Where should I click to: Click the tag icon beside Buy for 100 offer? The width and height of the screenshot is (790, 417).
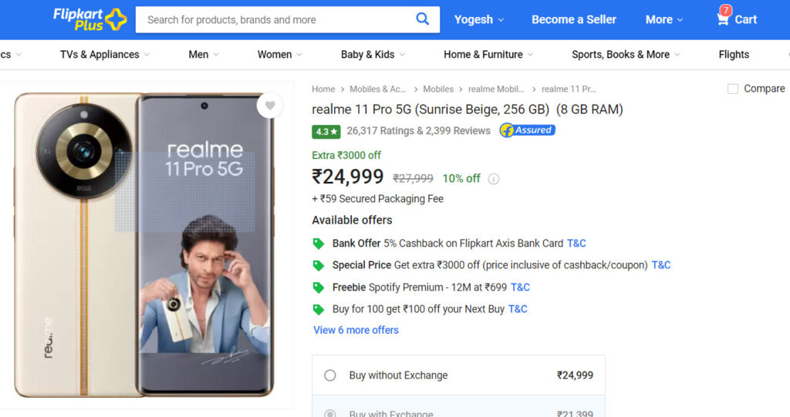(x=319, y=309)
